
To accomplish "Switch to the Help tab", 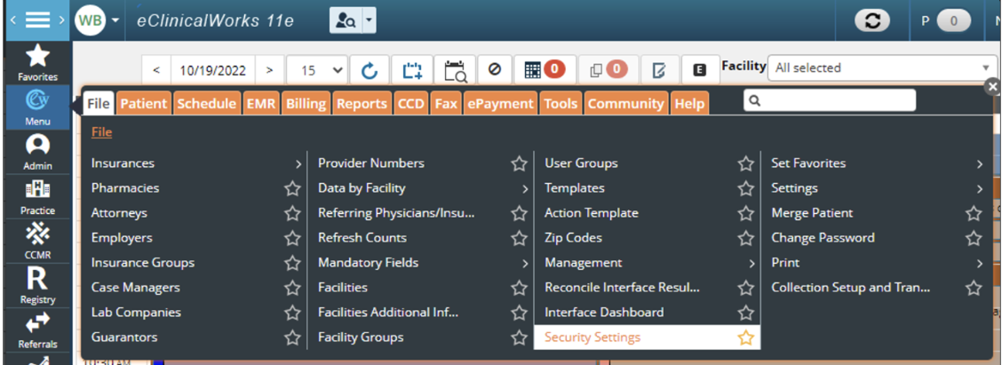I will 689,104.
